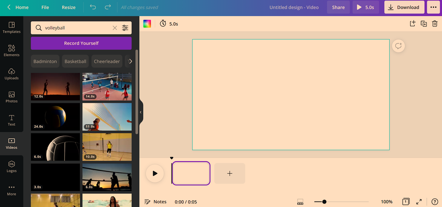This screenshot has width=442, height=207.
Task: Add a new page icon
Action: (412, 24)
